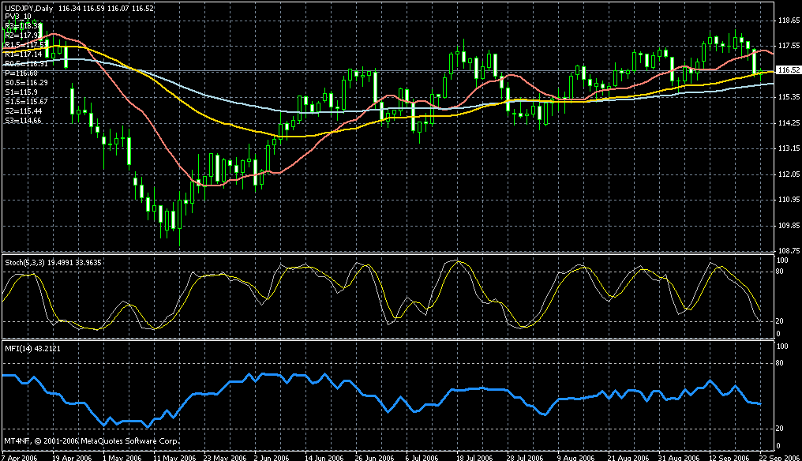The height and width of the screenshot is (461, 802).
Task: Click the PV3_10 indicator label
Action: point(19,17)
